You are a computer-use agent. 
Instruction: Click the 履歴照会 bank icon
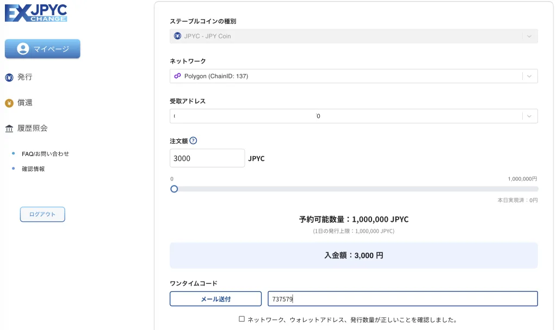click(9, 128)
